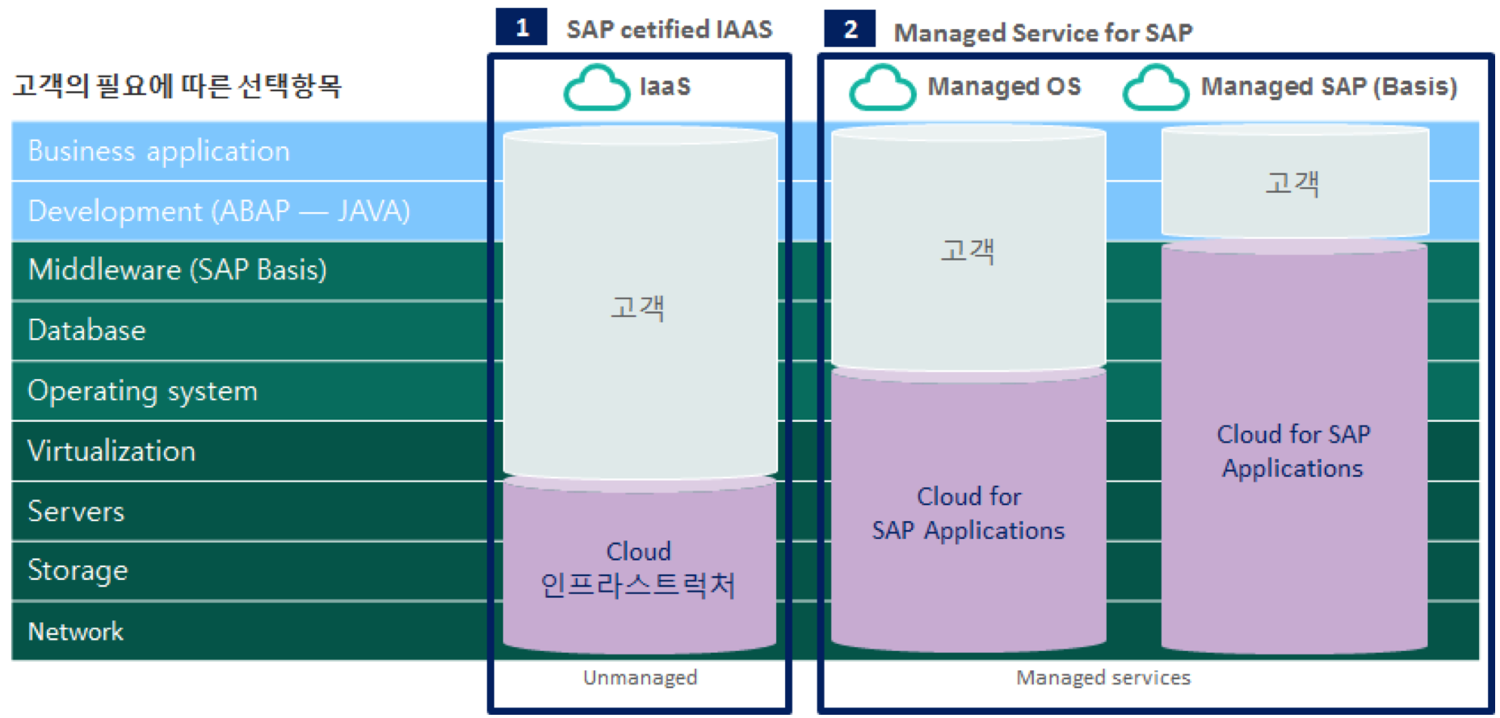The image size is (1500, 718).
Task: Select the 'Middleware (SAP Basis)' row label
Action: 177,270
